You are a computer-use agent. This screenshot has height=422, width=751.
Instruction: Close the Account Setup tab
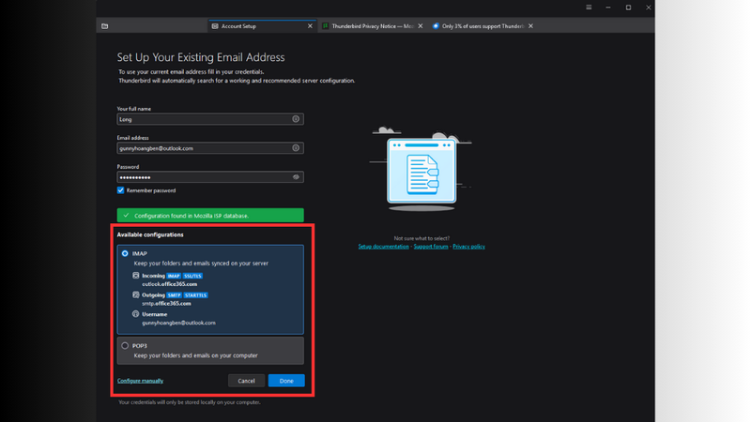[x=310, y=26]
